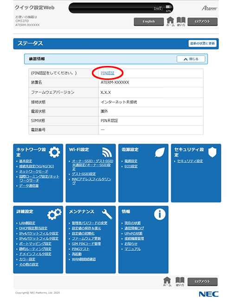This screenshot has height=308, width=232.
Task: Click the gear icon in ネットワーク設定 tile
Action: (54, 152)
